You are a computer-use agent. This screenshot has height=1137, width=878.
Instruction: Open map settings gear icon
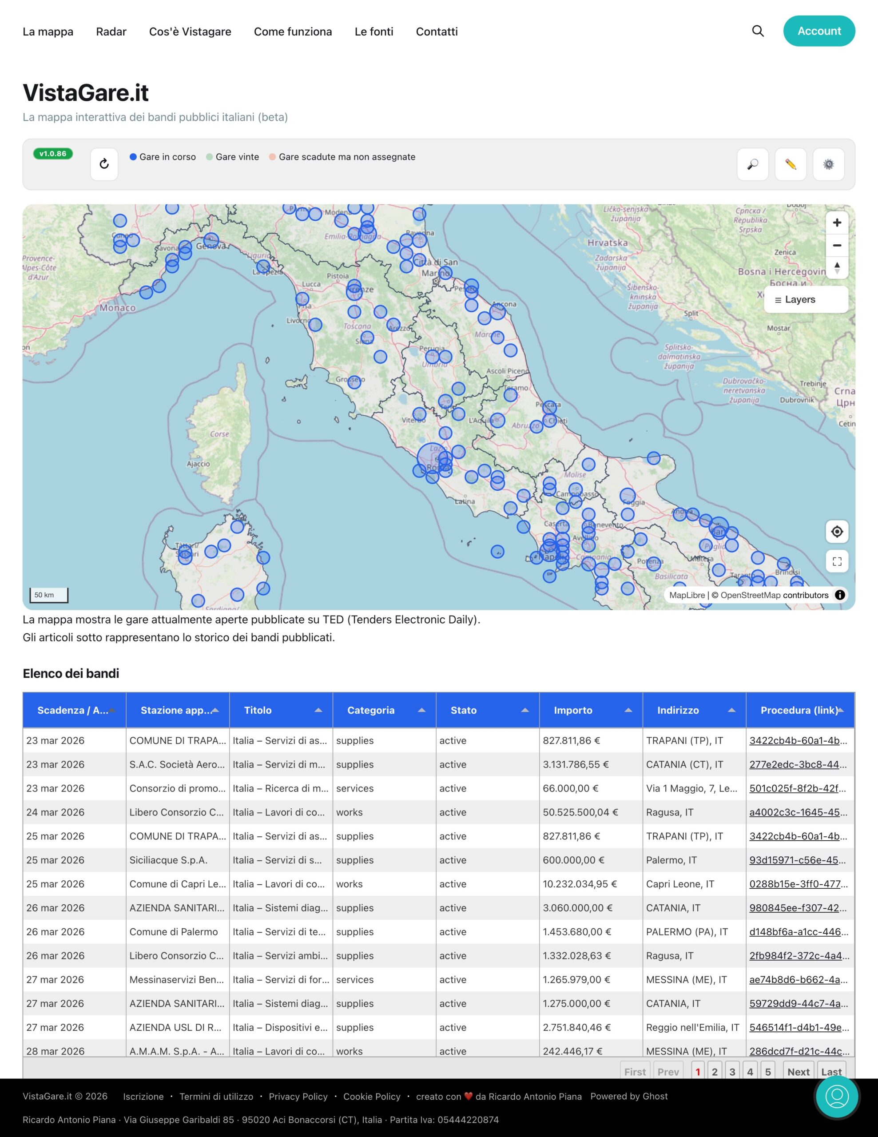point(829,164)
